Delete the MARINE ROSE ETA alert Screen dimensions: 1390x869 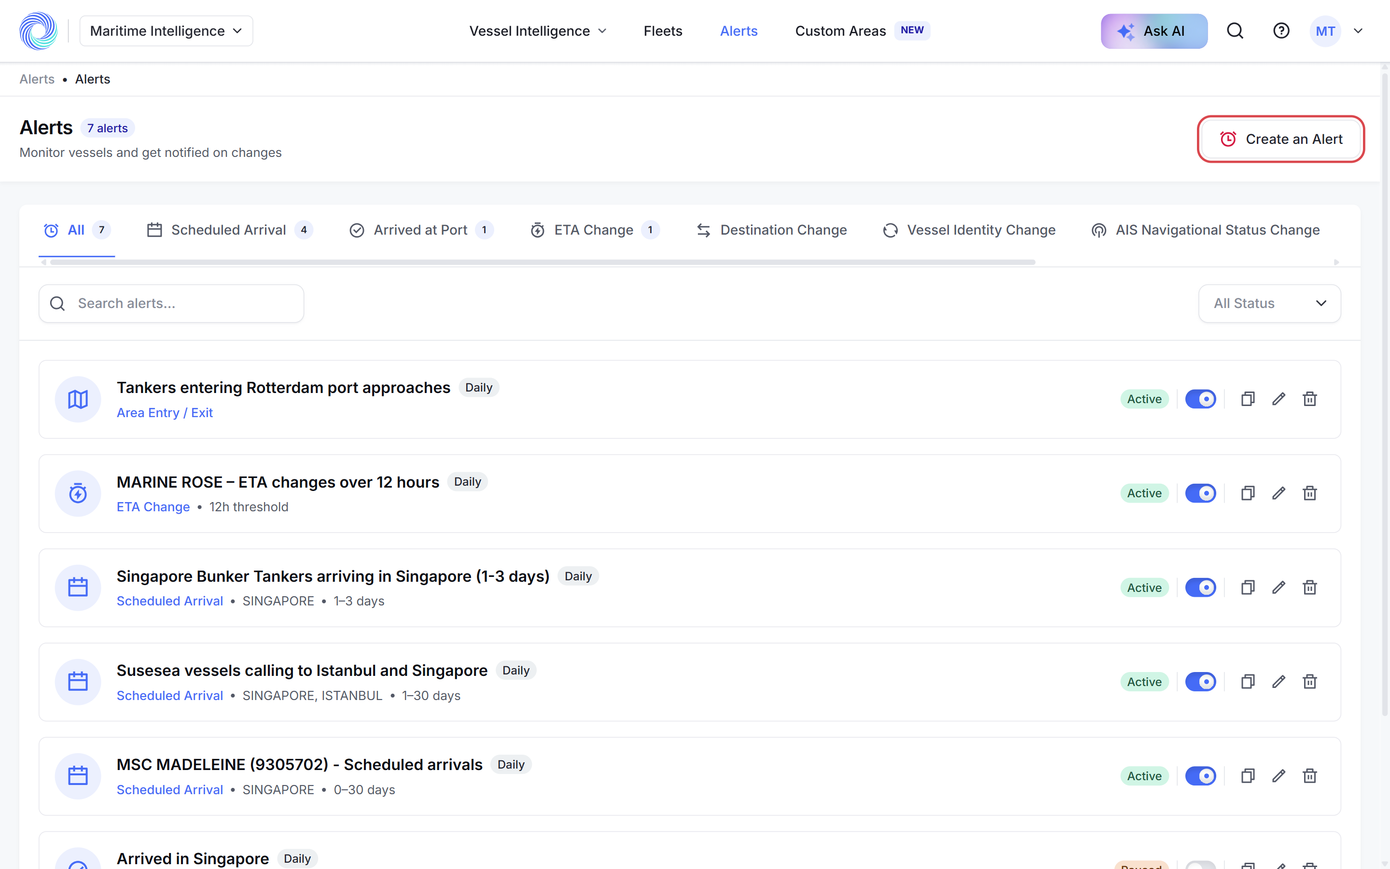tap(1309, 493)
